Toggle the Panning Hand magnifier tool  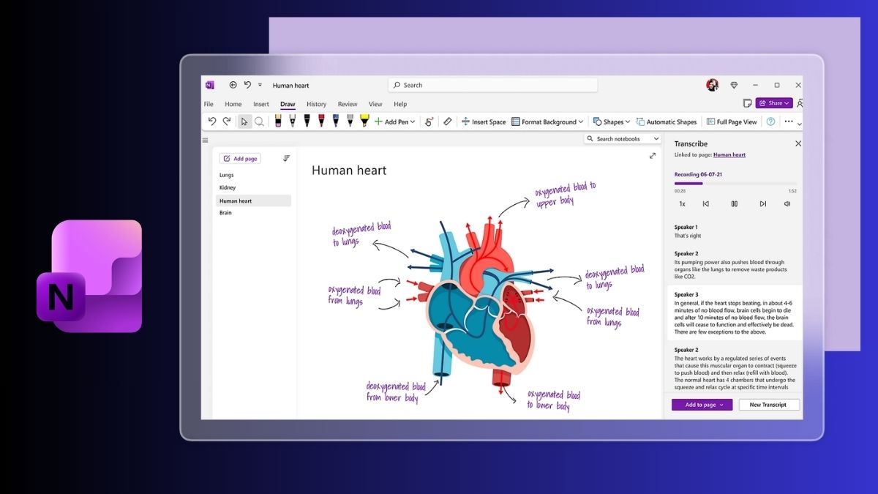(x=260, y=121)
